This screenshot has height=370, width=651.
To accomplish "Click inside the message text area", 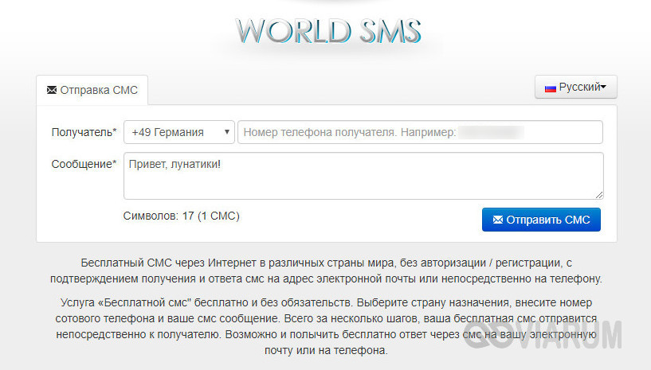I will [x=363, y=176].
